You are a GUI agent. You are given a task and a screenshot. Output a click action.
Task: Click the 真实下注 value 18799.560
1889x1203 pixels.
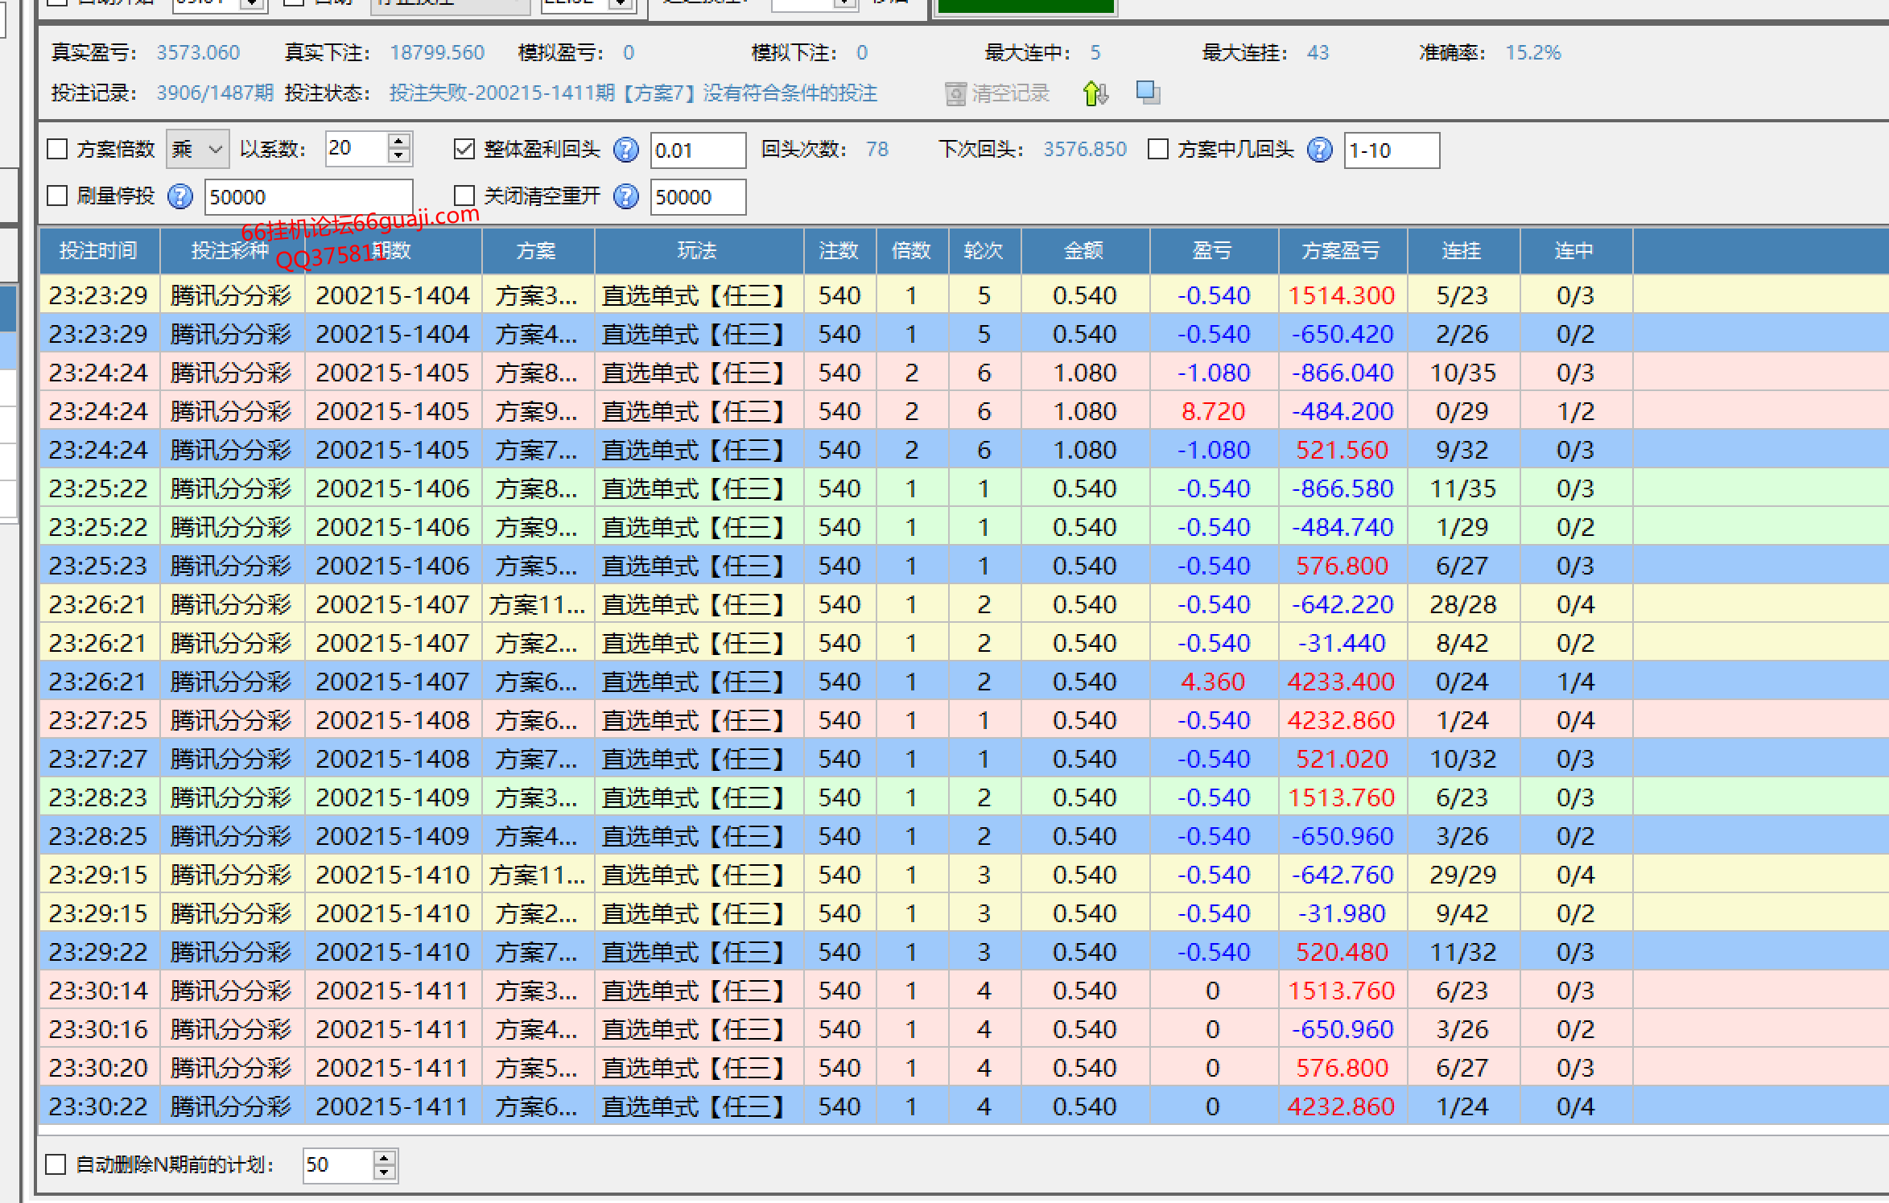pyautogui.click(x=437, y=53)
